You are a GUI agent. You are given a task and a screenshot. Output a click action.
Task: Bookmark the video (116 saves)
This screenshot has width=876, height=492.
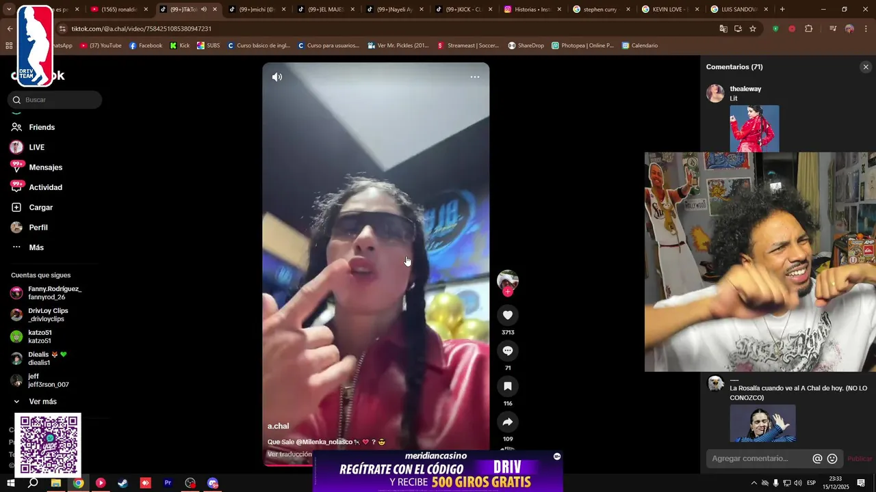point(508,386)
